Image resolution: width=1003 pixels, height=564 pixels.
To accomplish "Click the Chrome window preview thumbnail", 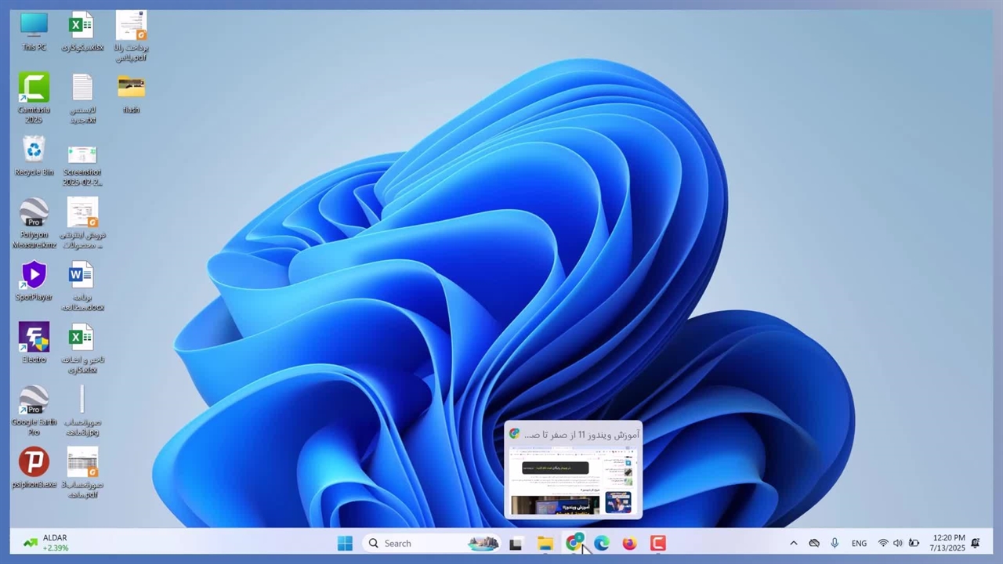I will (573, 480).
